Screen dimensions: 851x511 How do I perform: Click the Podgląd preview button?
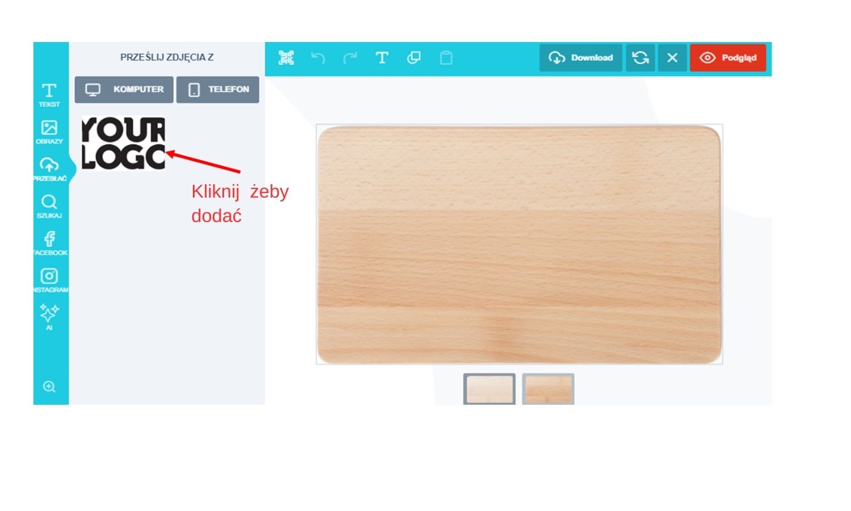pyautogui.click(x=728, y=57)
